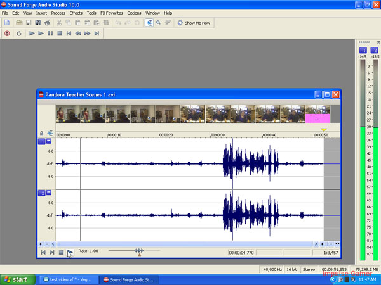The image size is (381, 285).
Task: Open the Process menu
Action: (x=58, y=13)
